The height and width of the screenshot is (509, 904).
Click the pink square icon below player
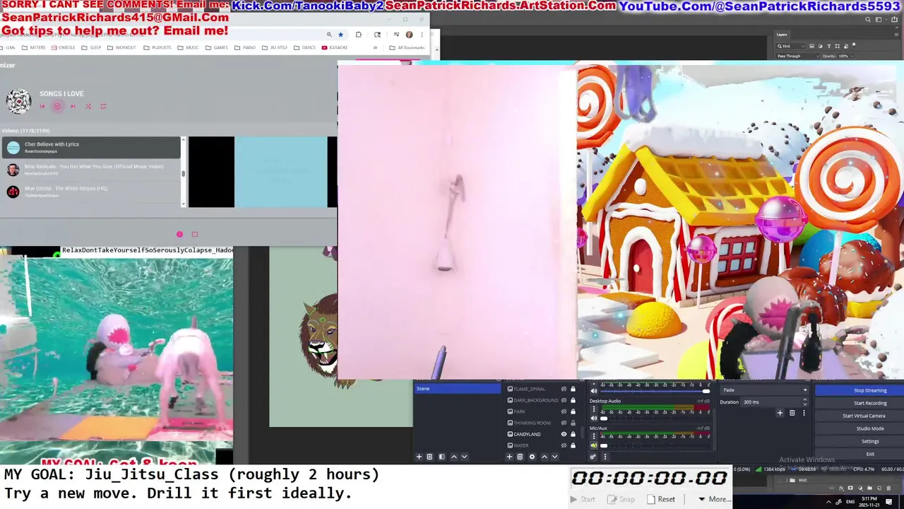click(x=195, y=234)
